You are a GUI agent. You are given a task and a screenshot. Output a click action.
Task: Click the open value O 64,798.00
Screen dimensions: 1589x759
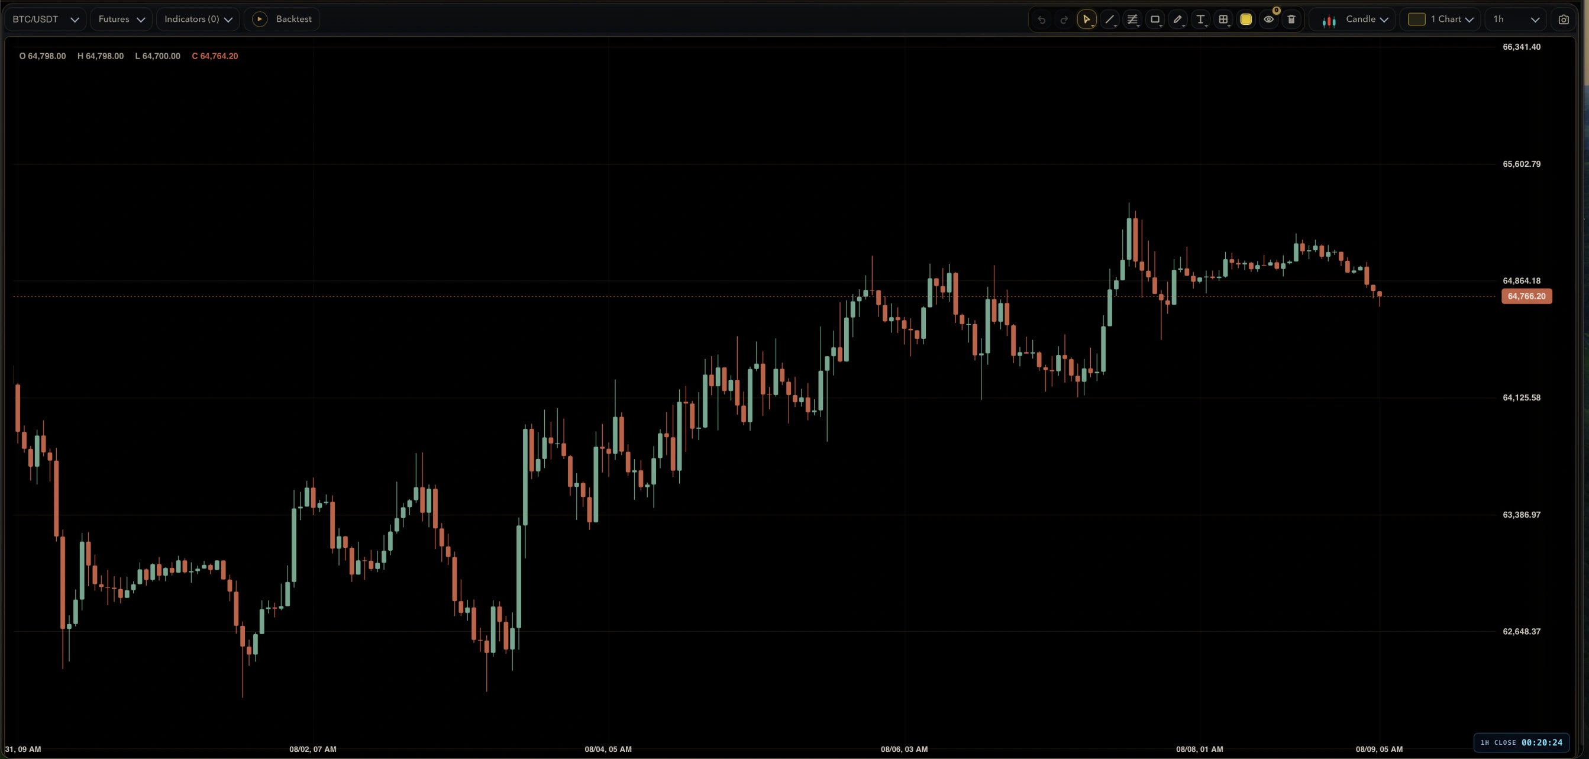coord(43,56)
